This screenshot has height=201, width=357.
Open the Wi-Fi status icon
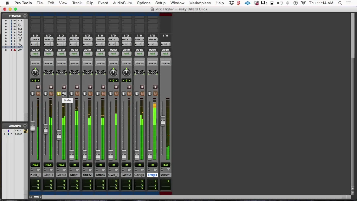303,3
